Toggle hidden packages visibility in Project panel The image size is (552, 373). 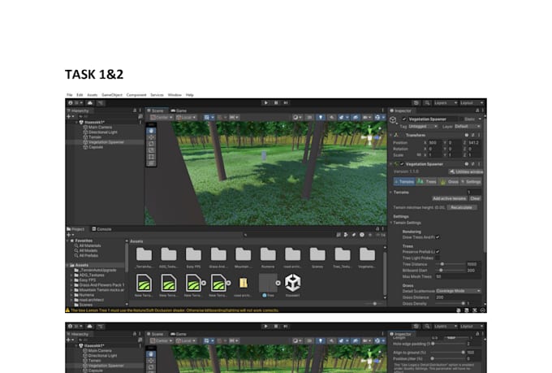pyautogui.click(x=380, y=235)
